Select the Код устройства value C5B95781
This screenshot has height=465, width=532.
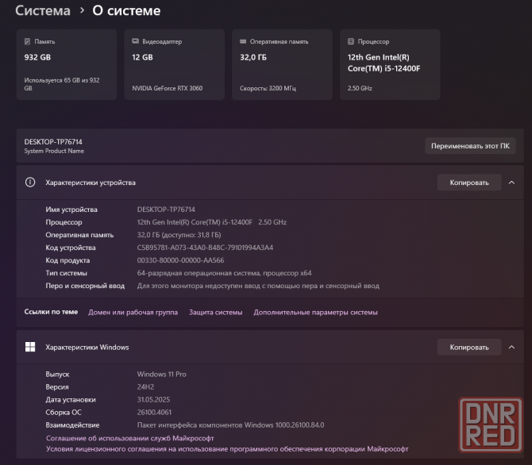[x=205, y=248]
